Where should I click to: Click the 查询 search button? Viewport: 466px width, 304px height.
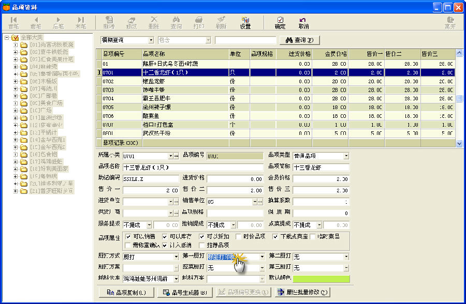click(x=300, y=40)
